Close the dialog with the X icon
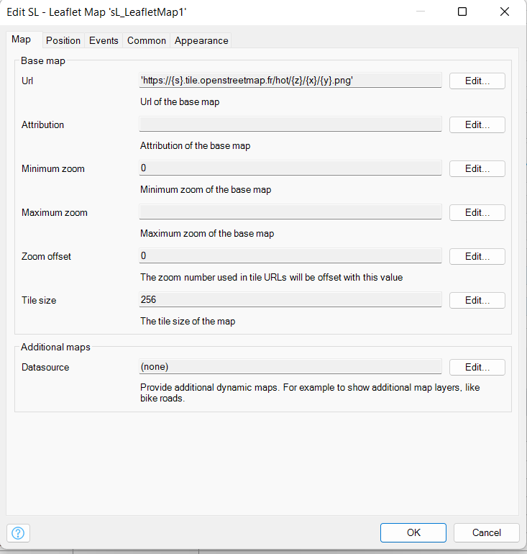The width and height of the screenshot is (527, 554). point(505,12)
